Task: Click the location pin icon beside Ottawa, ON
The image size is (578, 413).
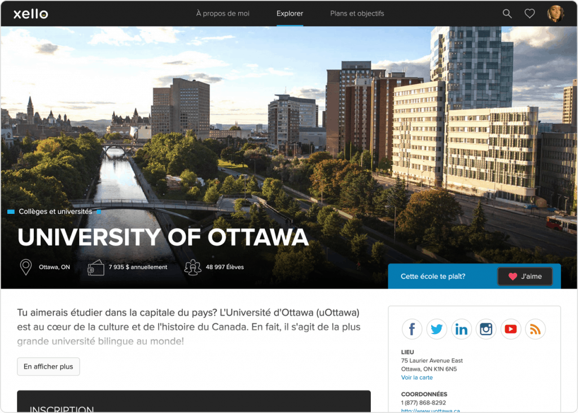Action: (25, 267)
